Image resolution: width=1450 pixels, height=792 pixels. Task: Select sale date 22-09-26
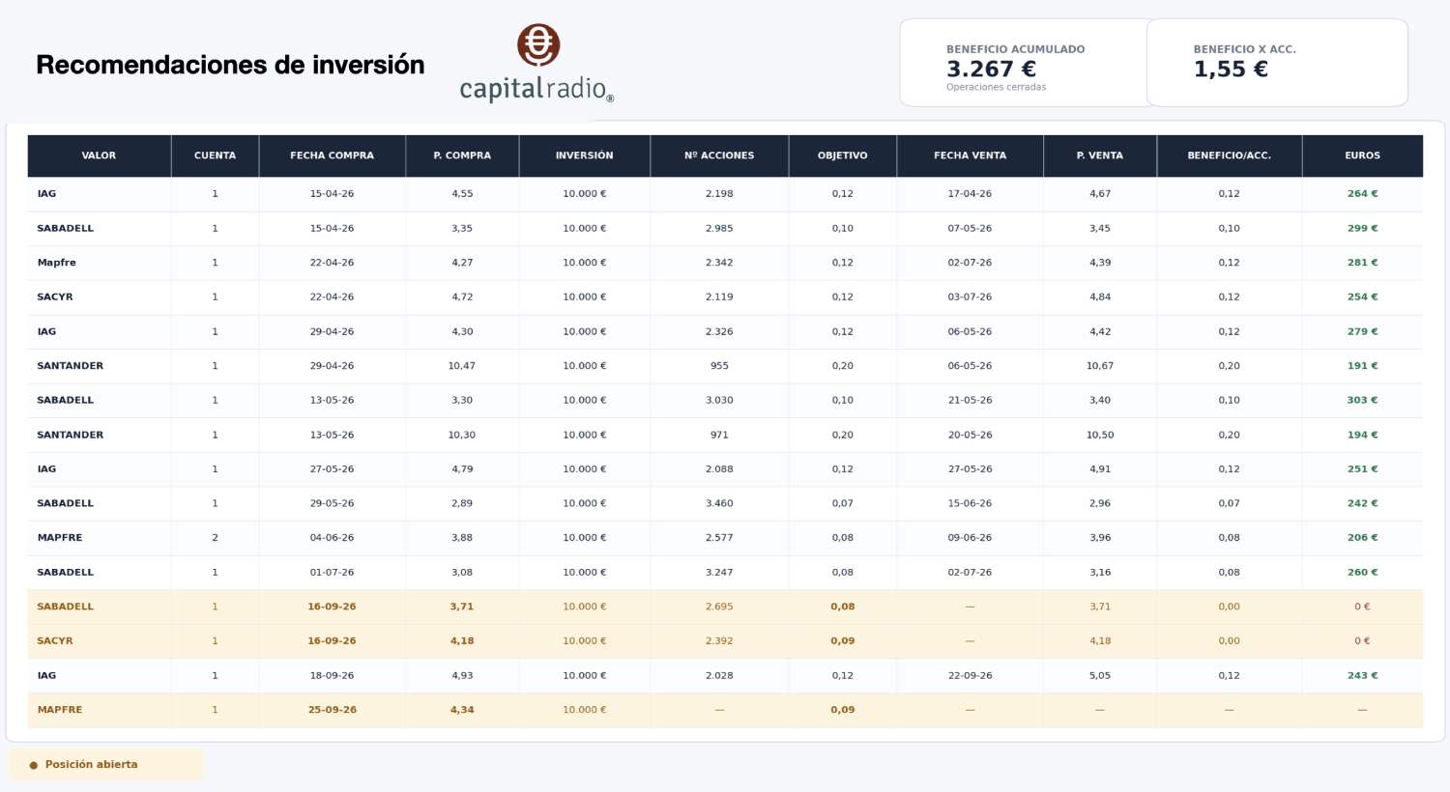click(970, 676)
